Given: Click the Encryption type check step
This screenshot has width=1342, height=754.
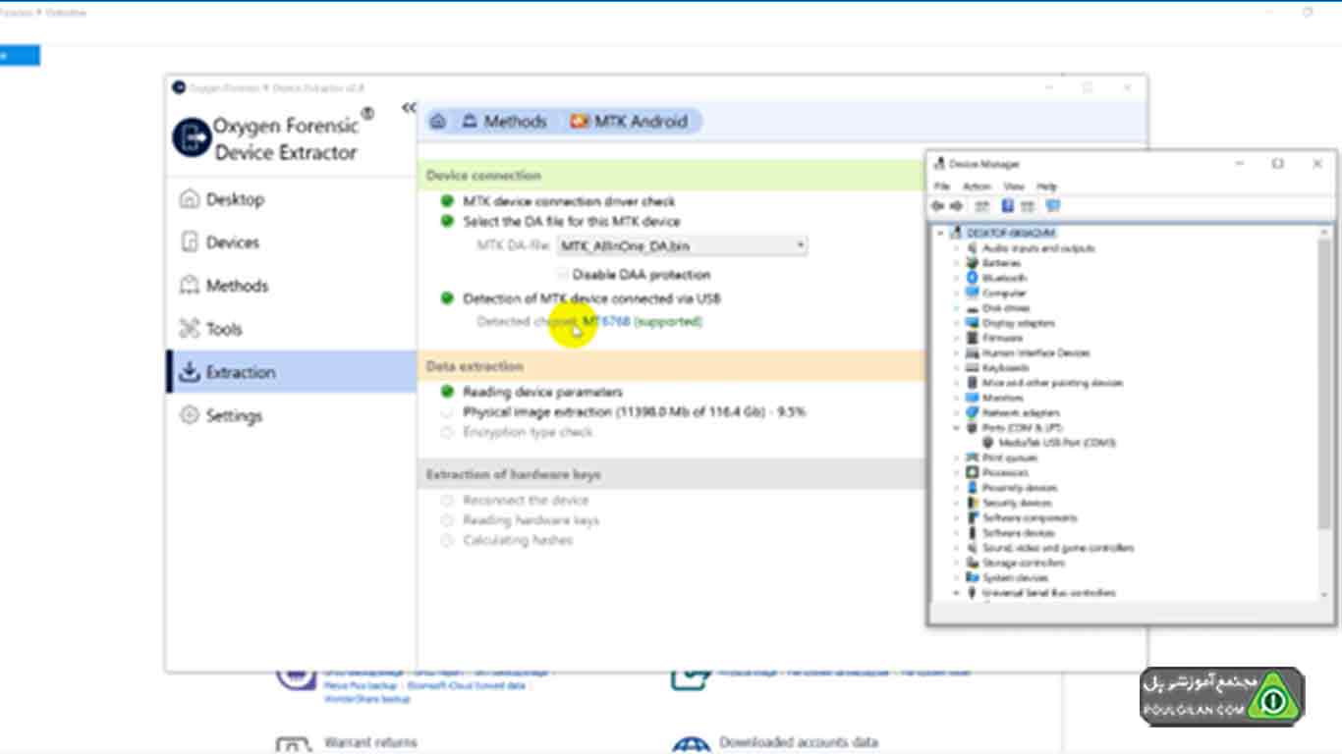Looking at the screenshot, I should pos(528,433).
